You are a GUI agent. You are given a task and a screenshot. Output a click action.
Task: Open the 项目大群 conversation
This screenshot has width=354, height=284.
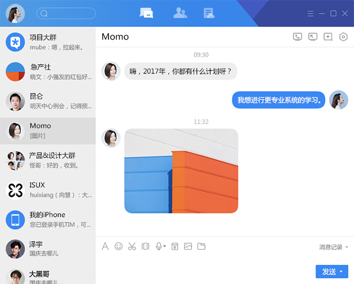coord(48,42)
